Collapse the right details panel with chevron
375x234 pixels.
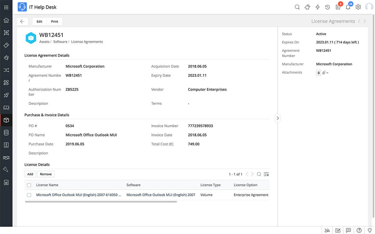coord(277,118)
